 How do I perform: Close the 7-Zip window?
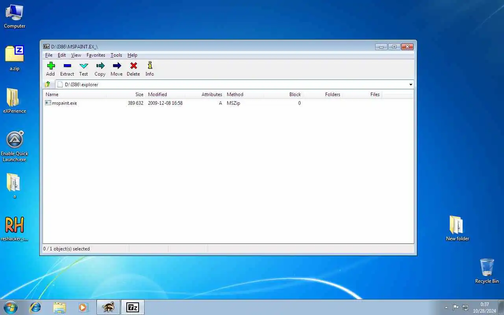click(x=408, y=46)
